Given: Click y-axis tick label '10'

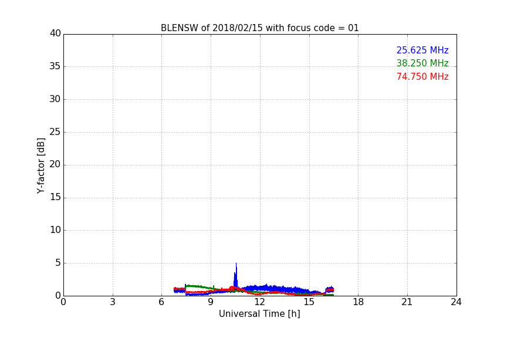Looking at the screenshot, I should pyautogui.click(x=55, y=230).
